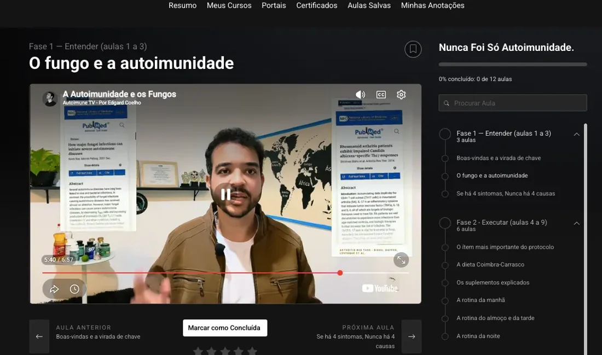Focus the Procurar Aula search field

[513, 103]
